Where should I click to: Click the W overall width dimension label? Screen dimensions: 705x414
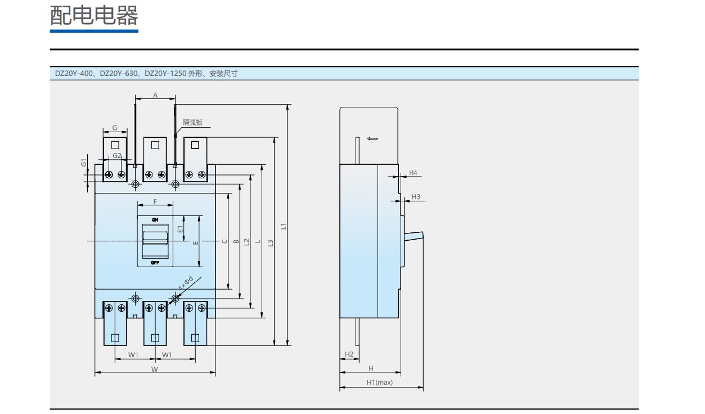pos(155,369)
